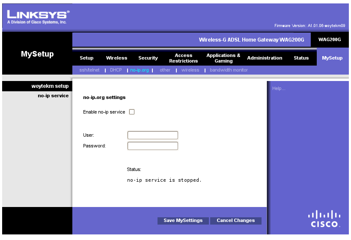
Task: Switch to the Wireless main tab
Action: (116, 58)
